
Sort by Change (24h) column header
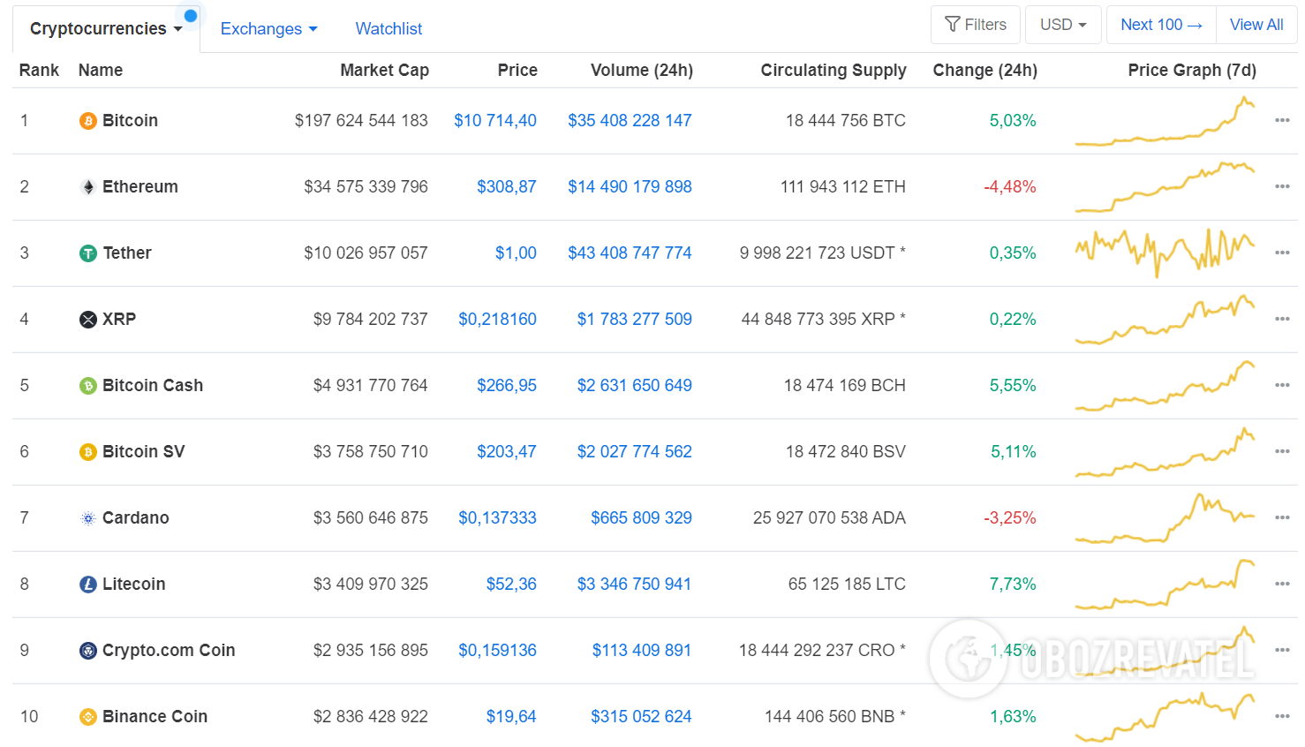(x=985, y=70)
